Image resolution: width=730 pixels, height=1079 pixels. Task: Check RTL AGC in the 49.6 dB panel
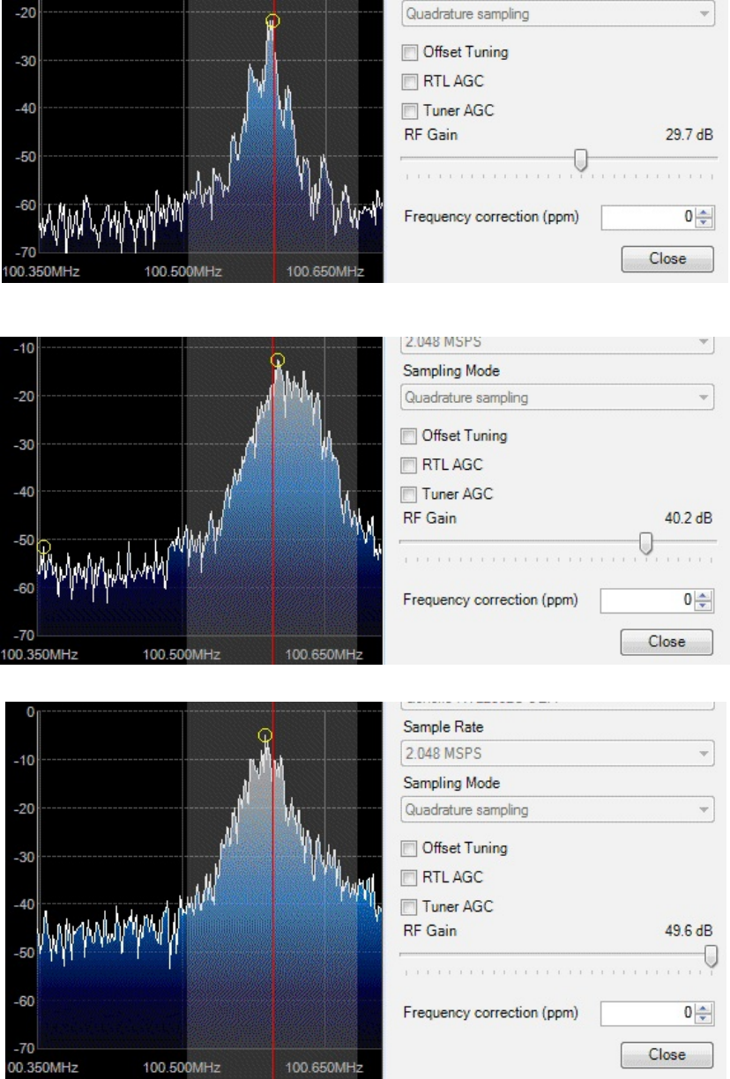pyautogui.click(x=408, y=879)
